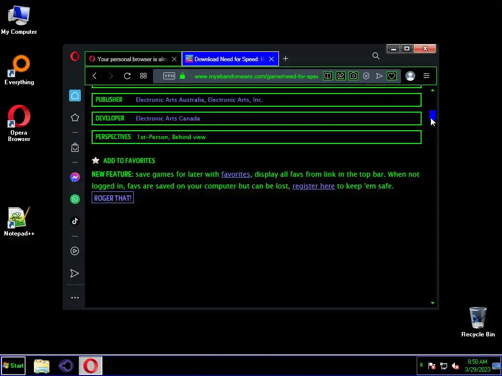Click the blue vertical scrollbar thumb
The width and height of the screenshot is (502, 376).
click(432, 115)
